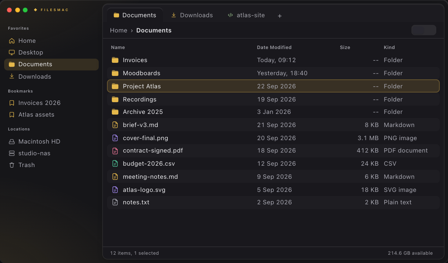
Task: Click Documents in the breadcrumb path
Action: coord(154,30)
